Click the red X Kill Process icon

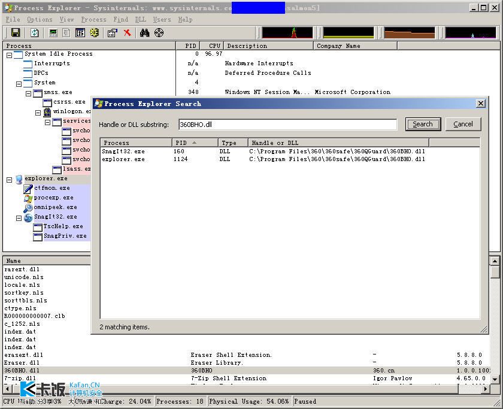pos(128,32)
